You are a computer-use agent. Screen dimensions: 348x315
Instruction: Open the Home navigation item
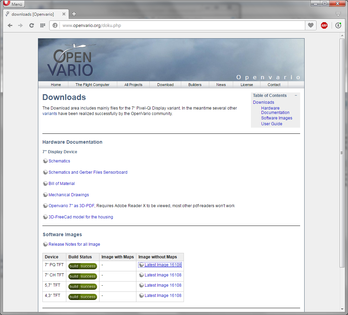click(56, 85)
